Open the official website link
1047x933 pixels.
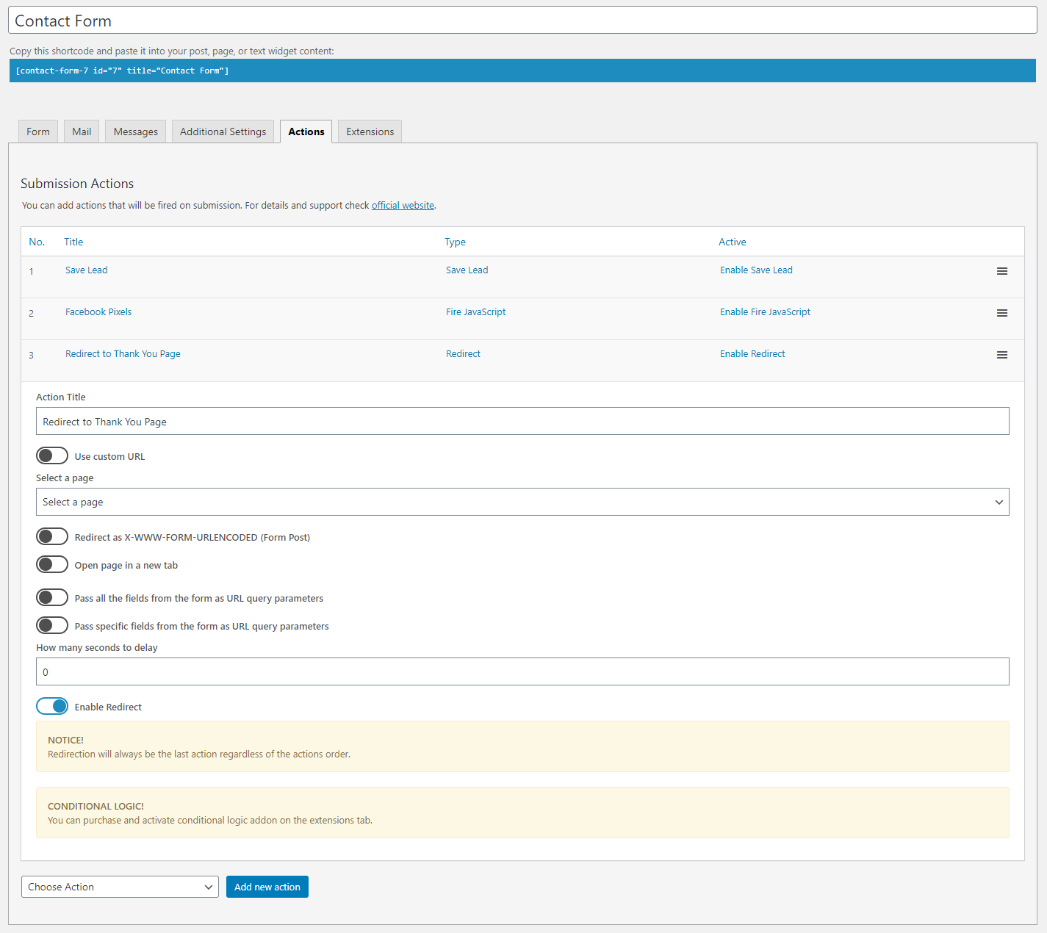pyautogui.click(x=403, y=205)
